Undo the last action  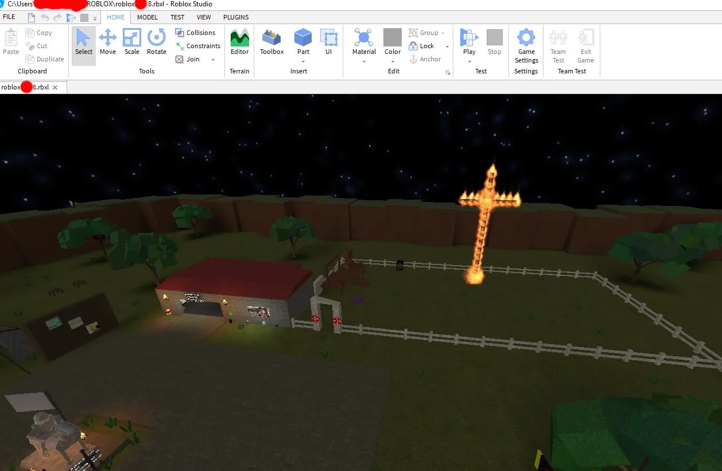[x=44, y=18]
